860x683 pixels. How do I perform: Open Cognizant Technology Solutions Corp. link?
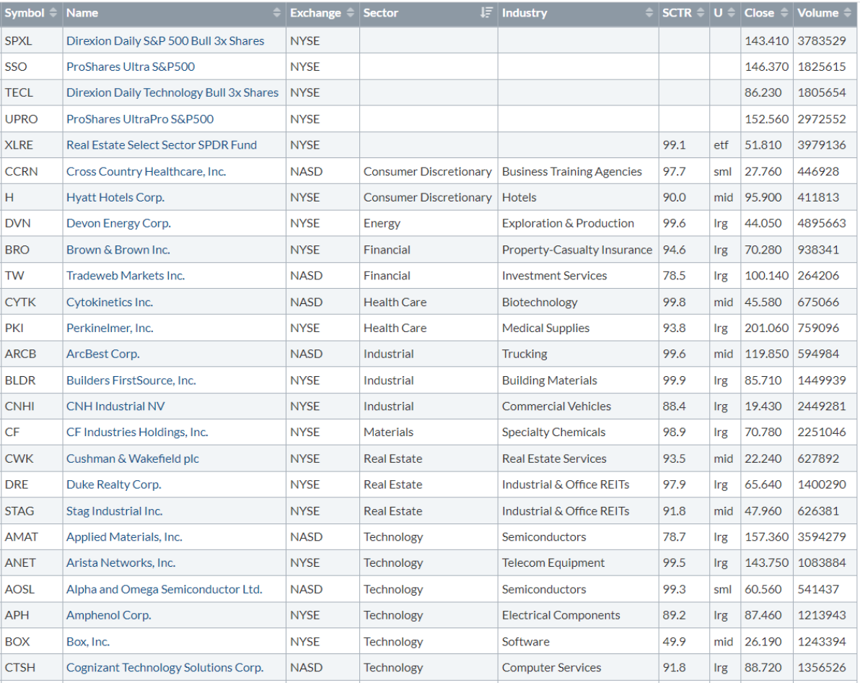point(164,667)
